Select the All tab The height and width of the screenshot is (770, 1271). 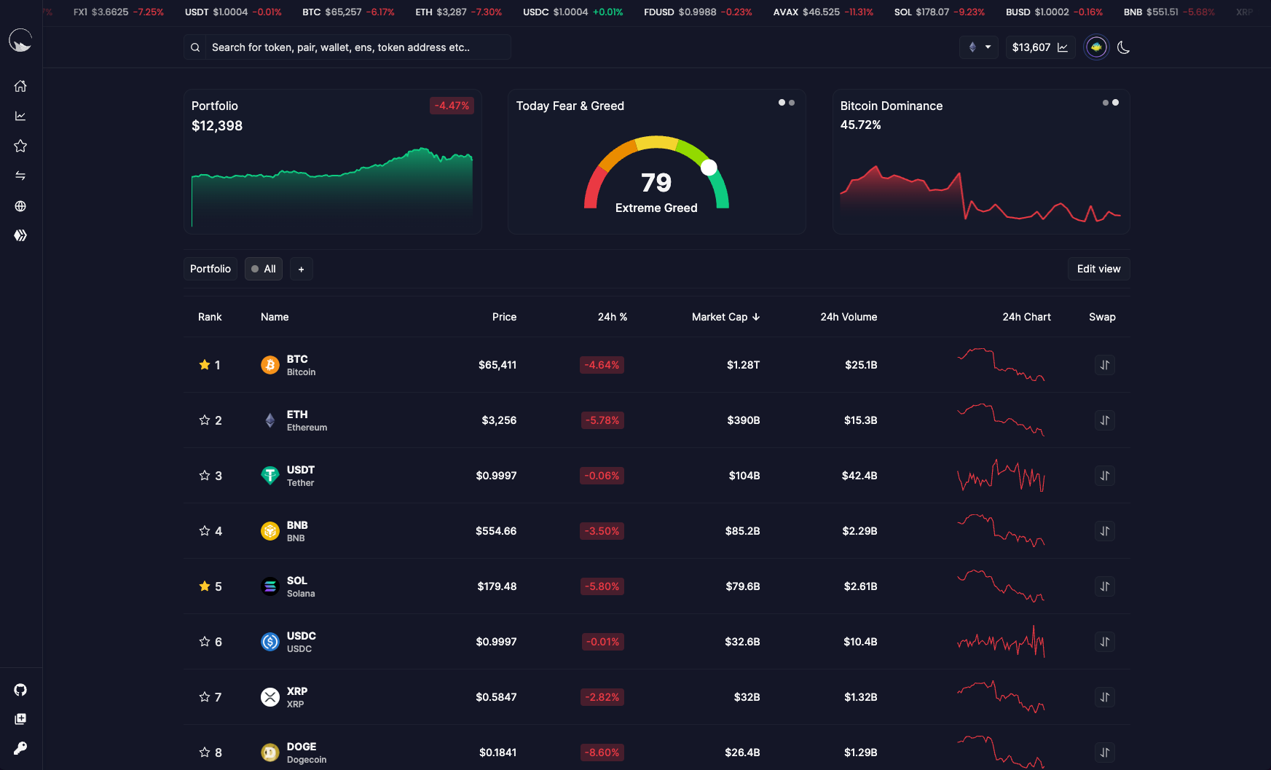pos(264,269)
